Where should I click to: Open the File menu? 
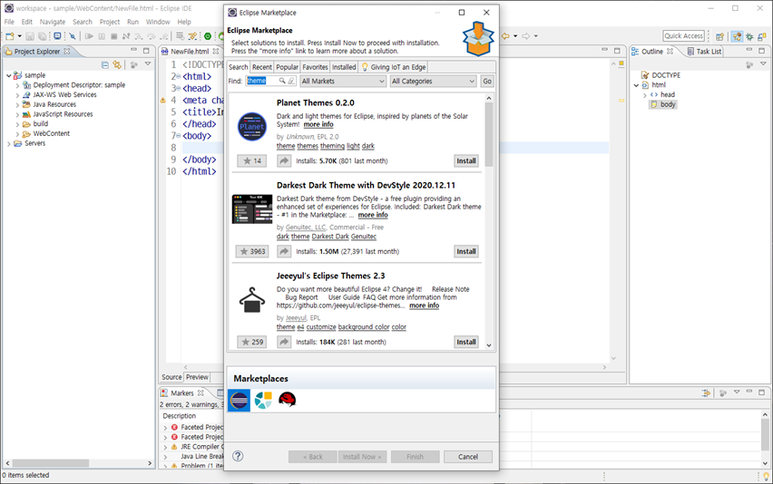pyautogui.click(x=9, y=22)
